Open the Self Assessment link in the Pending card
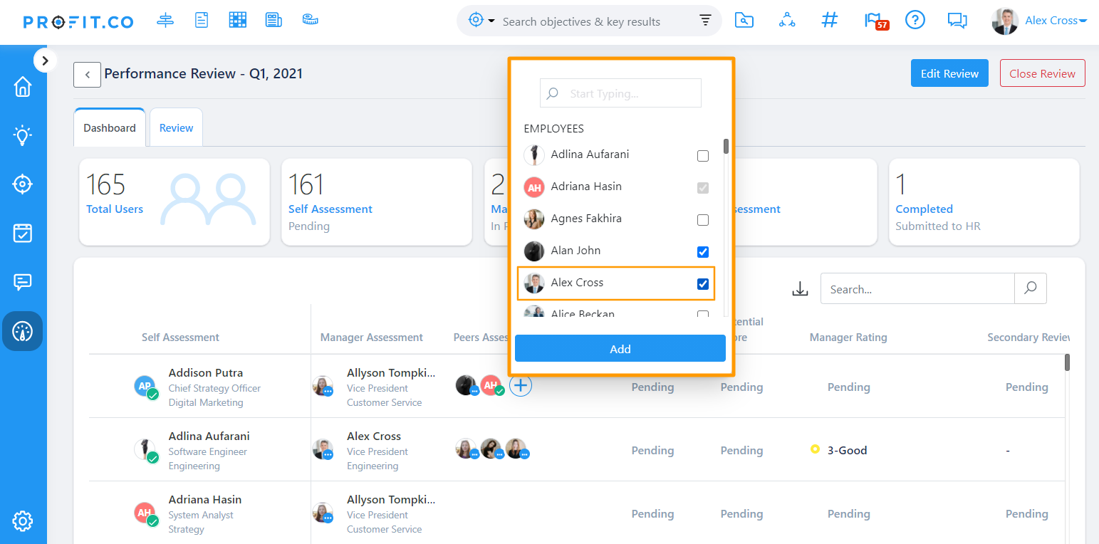Image resolution: width=1099 pixels, height=544 pixels. coord(330,209)
